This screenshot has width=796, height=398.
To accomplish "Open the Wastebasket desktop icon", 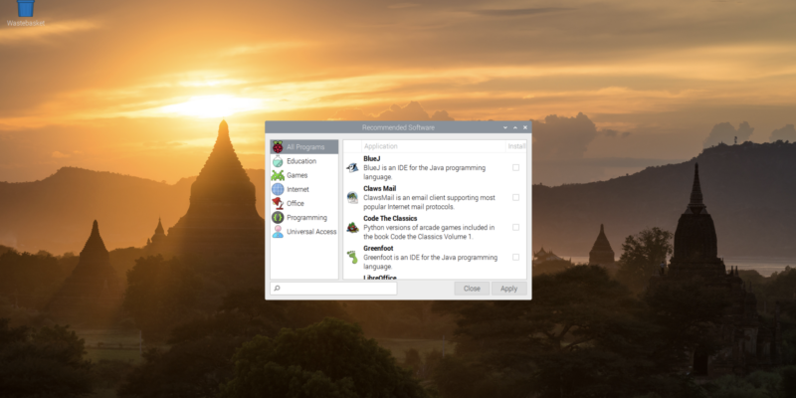I will [x=26, y=13].
